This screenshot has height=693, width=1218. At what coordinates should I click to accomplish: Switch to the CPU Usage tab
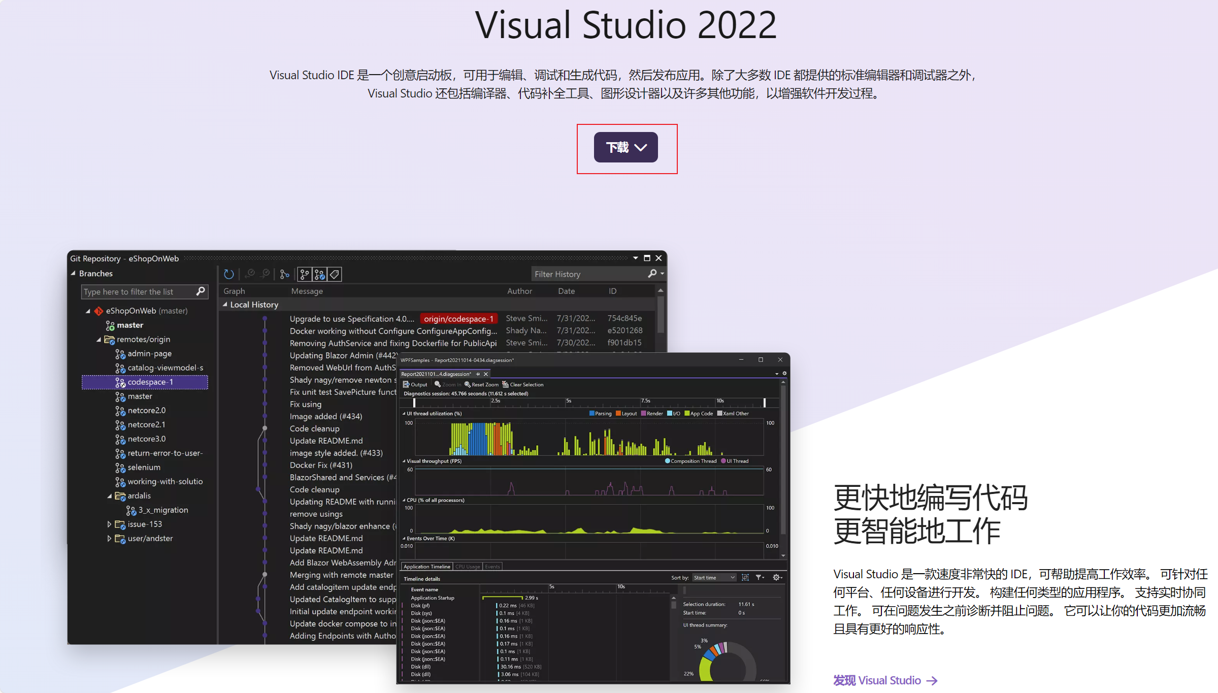[467, 567]
